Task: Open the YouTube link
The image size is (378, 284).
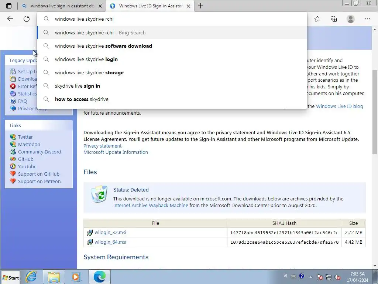Action: click(27, 166)
